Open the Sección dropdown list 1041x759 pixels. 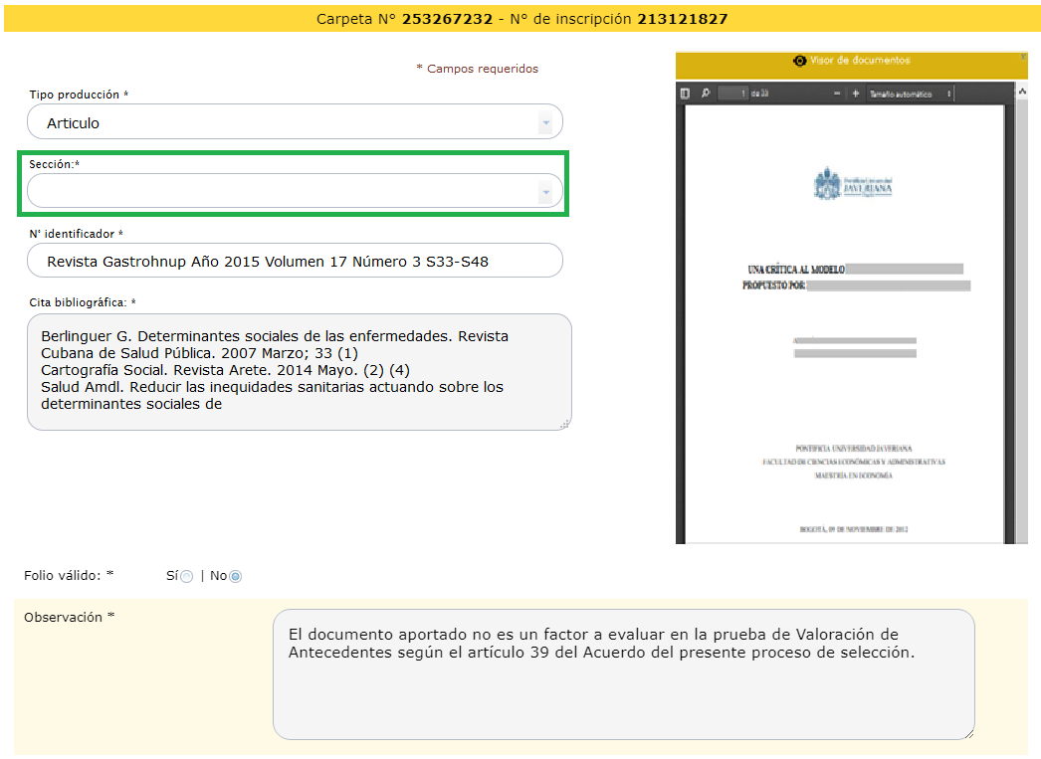(x=544, y=192)
